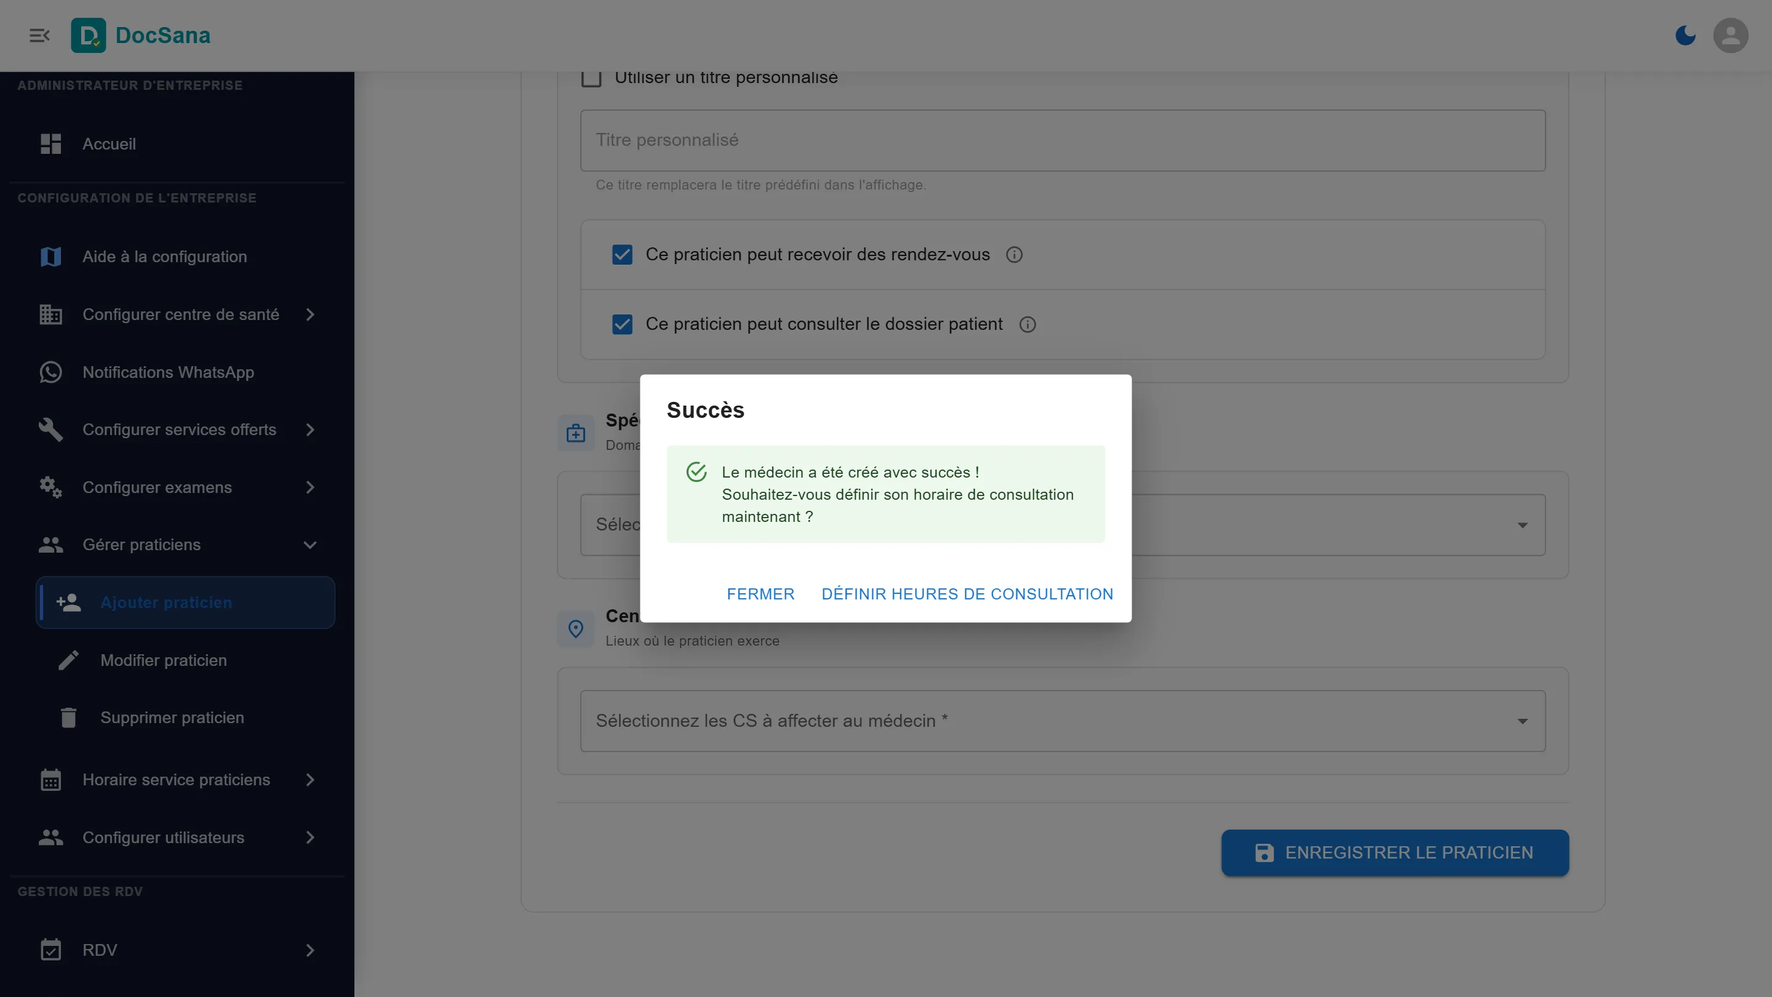1772x997 pixels.
Task: Click the info icon beside rendez-vous option
Action: pyautogui.click(x=1014, y=255)
